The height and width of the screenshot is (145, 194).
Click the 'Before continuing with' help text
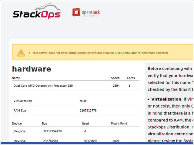tap(170, 69)
